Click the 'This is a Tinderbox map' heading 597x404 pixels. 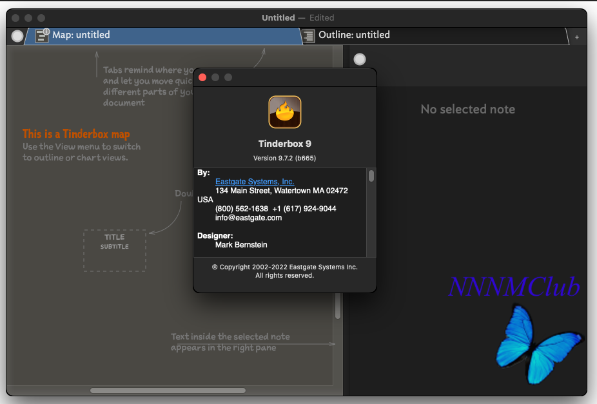pyautogui.click(x=76, y=134)
